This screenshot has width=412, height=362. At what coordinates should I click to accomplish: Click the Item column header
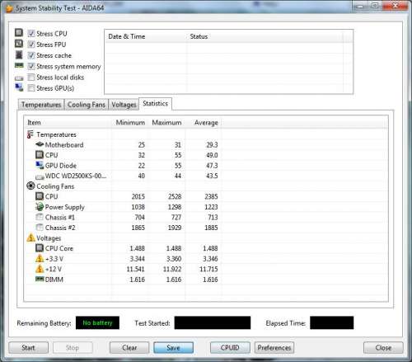(68, 123)
